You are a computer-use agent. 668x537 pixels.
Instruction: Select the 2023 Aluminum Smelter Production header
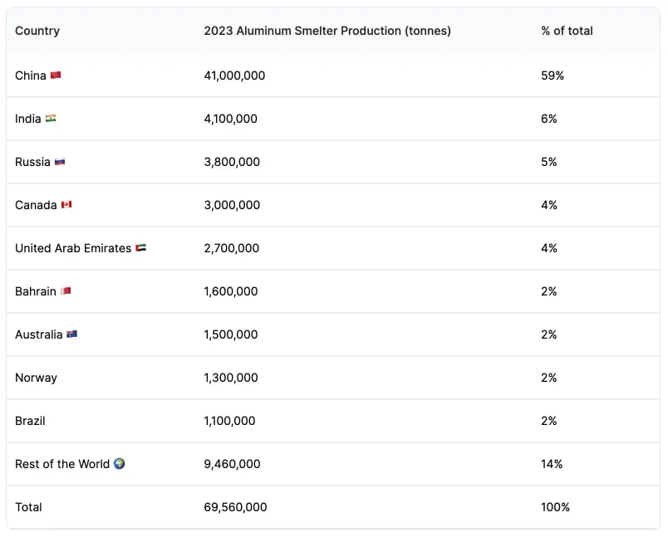click(327, 31)
